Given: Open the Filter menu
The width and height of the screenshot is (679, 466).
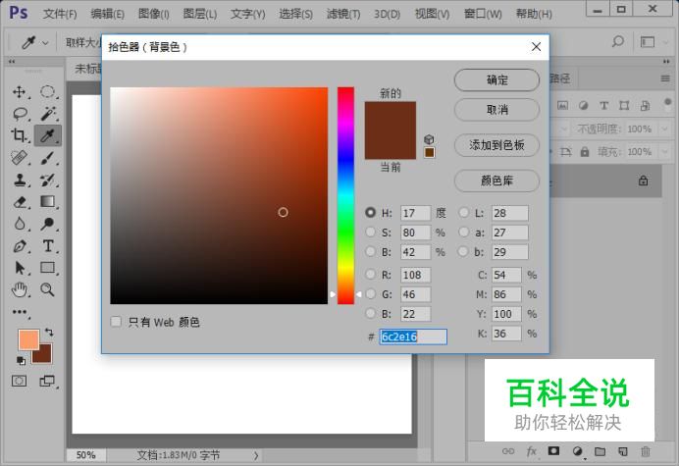Looking at the screenshot, I should coord(343,14).
